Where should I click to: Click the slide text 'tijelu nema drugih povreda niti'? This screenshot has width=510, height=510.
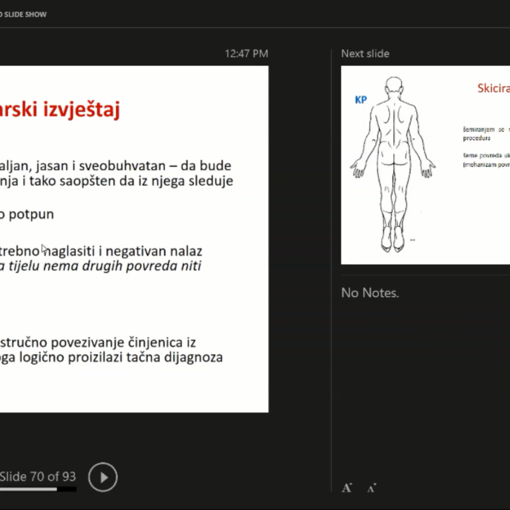105,266
